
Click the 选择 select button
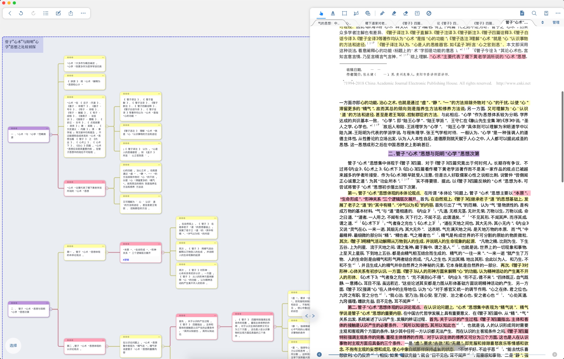[x=13, y=345]
